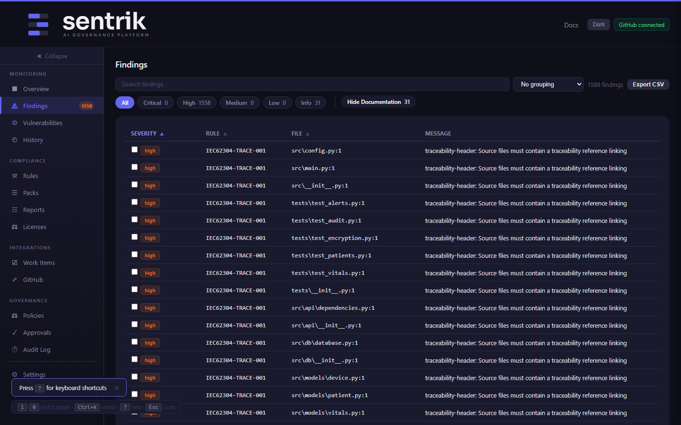The height and width of the screenshot is (425, 681).
Task: Click the Findings warning triangle icon
Action: point(15,106)
